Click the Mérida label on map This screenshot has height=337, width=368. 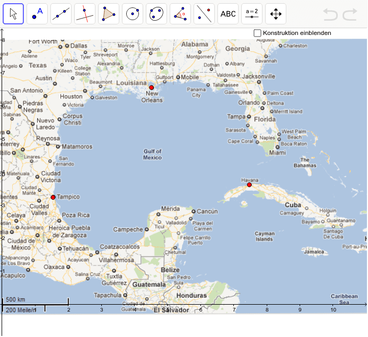click(x=170, y=208)
